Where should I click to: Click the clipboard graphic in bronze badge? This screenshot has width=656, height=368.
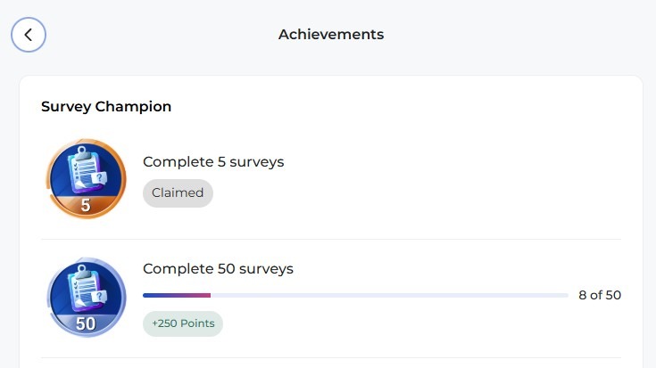87,169
